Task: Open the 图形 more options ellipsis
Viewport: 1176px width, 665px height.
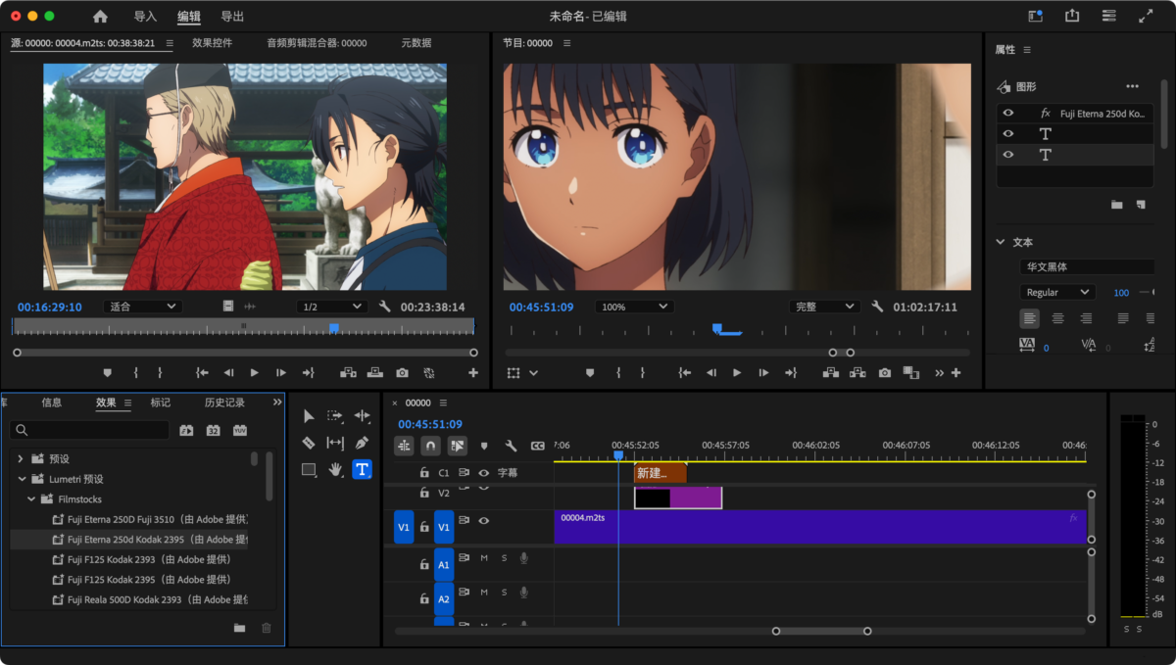Action: (x=1132, y=86)
